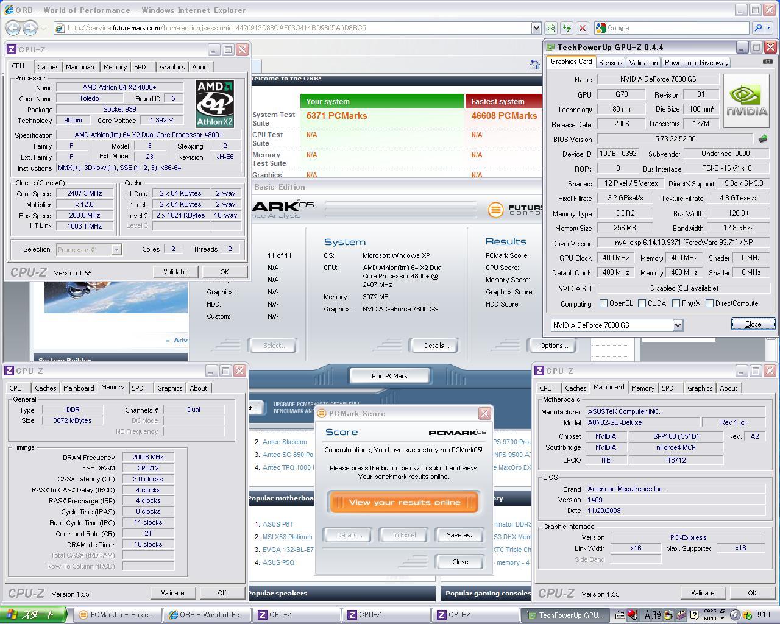Open the Caches tab in top CPU-Z window
Screen dimensions: 780x624
(x=48, y=67)
